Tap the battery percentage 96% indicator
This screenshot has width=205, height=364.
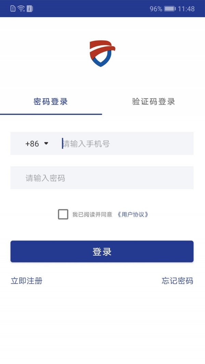tap(156, 9)
